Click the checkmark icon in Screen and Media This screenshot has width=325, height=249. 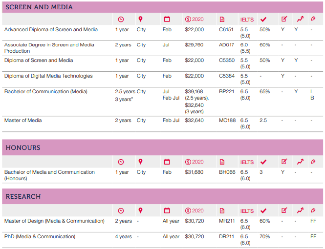263,20
